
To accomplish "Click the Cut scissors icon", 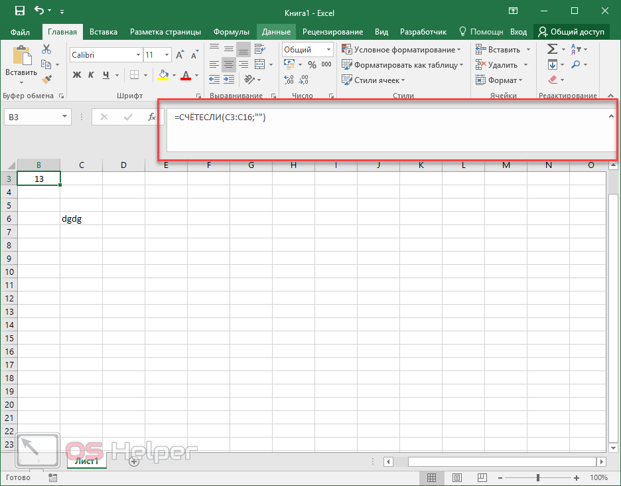I will click(46, 49).
